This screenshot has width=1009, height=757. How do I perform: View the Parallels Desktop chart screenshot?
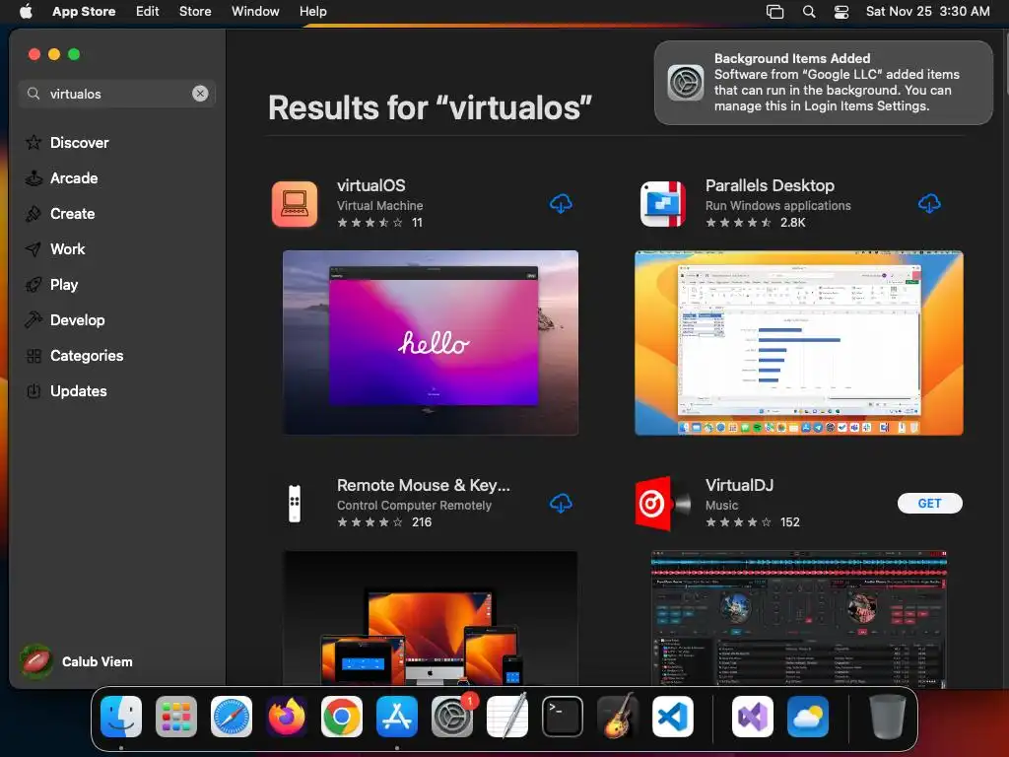pyautogui.click(x=798, y=342)
